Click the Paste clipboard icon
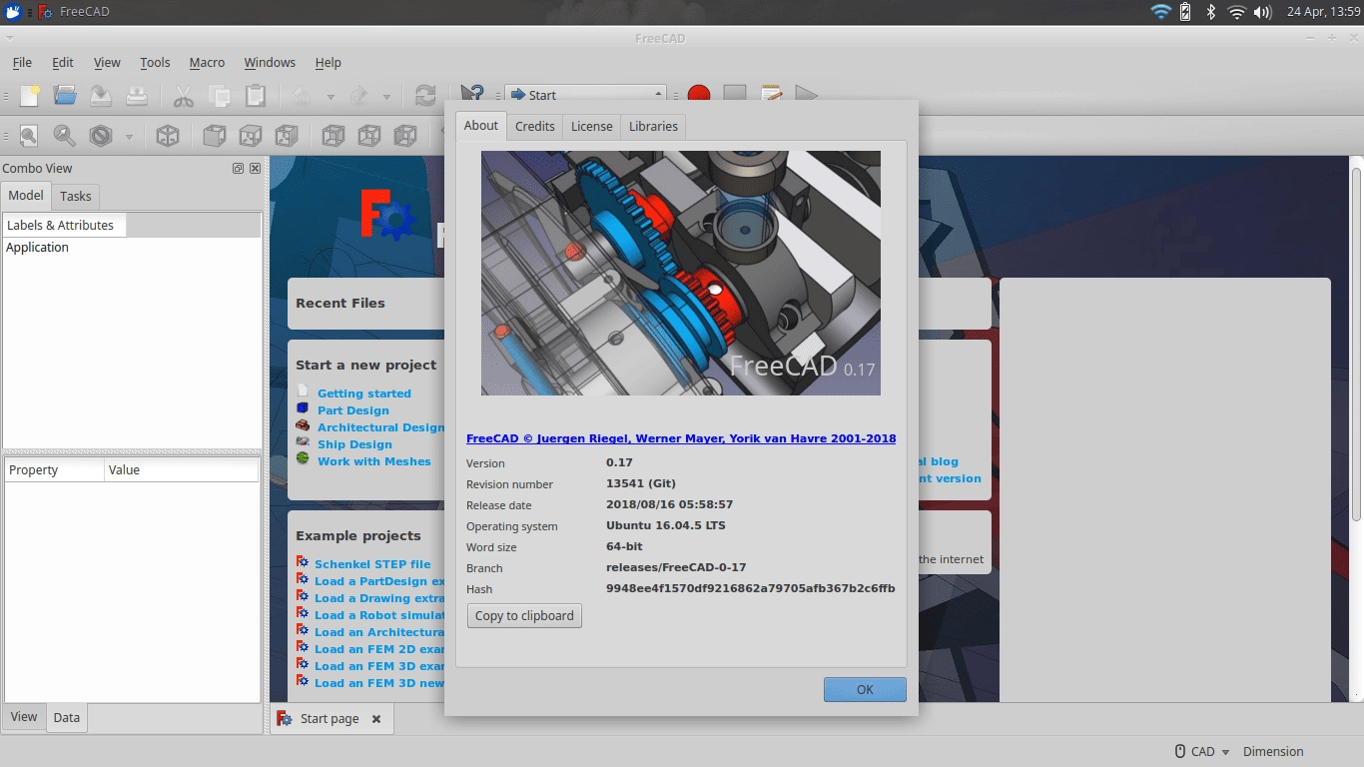The height and width of the screenshot is (767, 1364). point(256,96)
